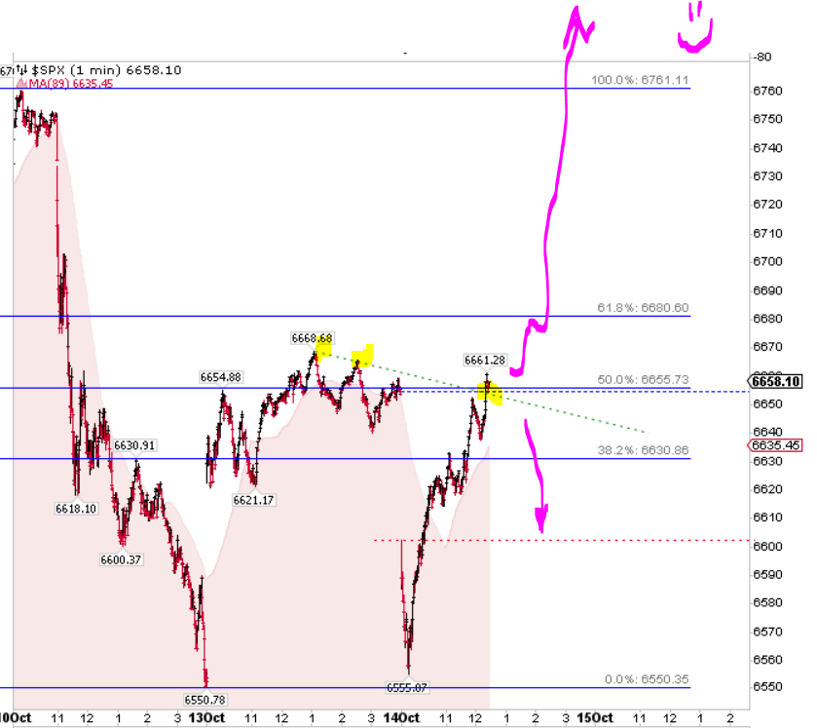Click the 14Oct date on time axis

point(401,718)
